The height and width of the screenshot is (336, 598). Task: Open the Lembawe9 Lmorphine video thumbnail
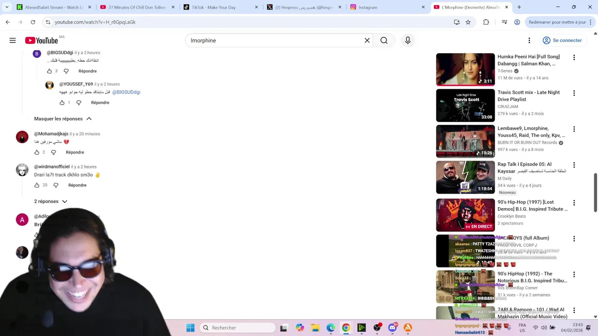(x=465, y=141)
